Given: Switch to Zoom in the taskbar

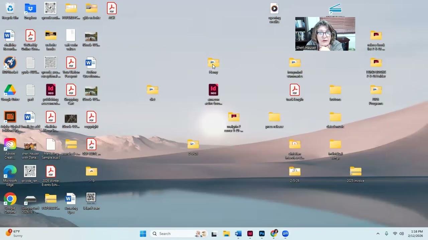Looking at the screenshot, I should 285,234.
